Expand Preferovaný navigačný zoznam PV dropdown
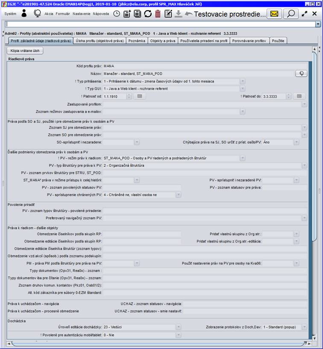 click(304, 218)
